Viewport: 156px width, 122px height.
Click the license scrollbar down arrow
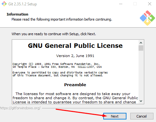(x=141, y=101)
